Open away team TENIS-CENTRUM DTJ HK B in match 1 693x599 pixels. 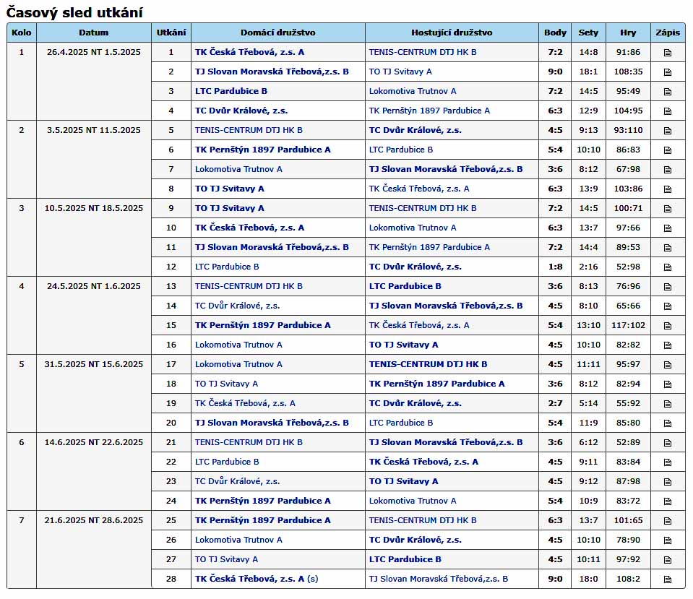click(423, 52)
